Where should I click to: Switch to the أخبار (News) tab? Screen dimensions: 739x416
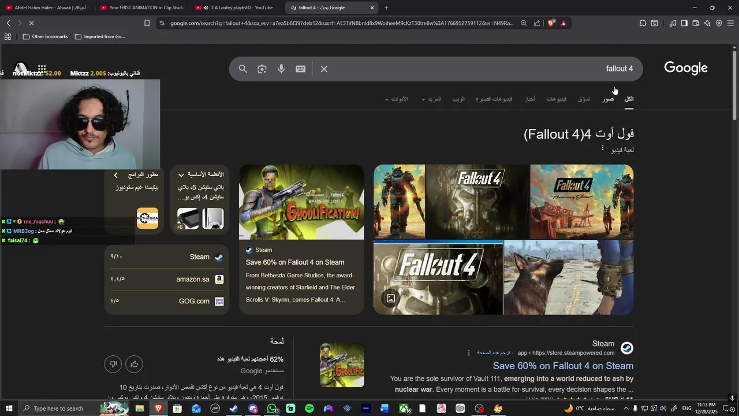(529, 99)
